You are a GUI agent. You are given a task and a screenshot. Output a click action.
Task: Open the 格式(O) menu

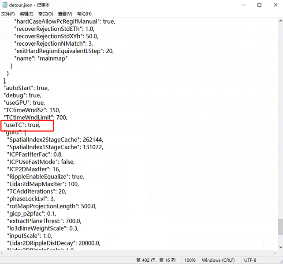[45, 14]
